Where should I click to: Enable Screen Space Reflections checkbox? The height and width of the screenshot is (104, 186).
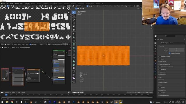pos(160,67)
